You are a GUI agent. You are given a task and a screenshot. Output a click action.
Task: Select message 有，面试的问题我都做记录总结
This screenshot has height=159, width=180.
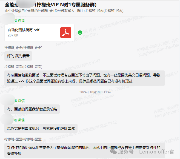[32, 109]
